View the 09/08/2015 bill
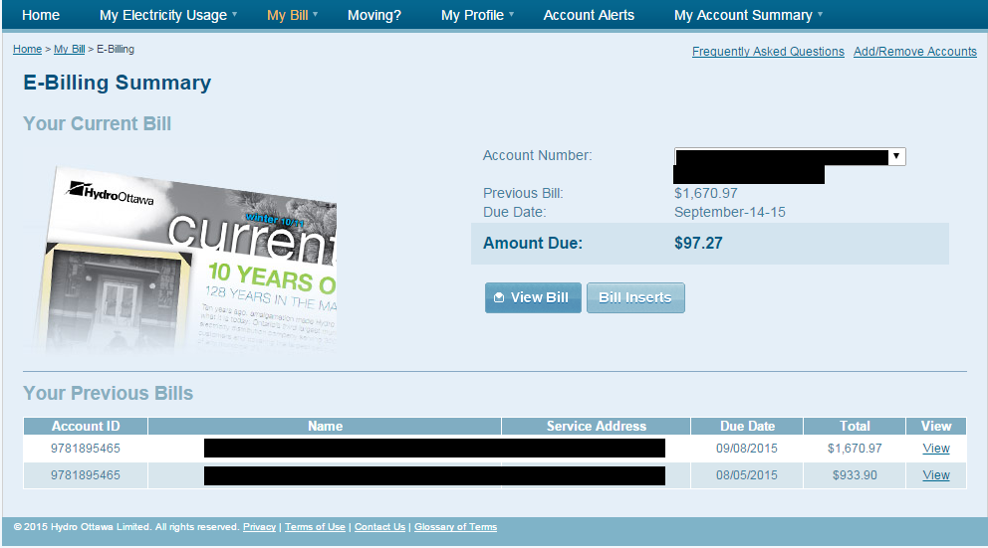This screenshot has height=548, width=988. 935,449
